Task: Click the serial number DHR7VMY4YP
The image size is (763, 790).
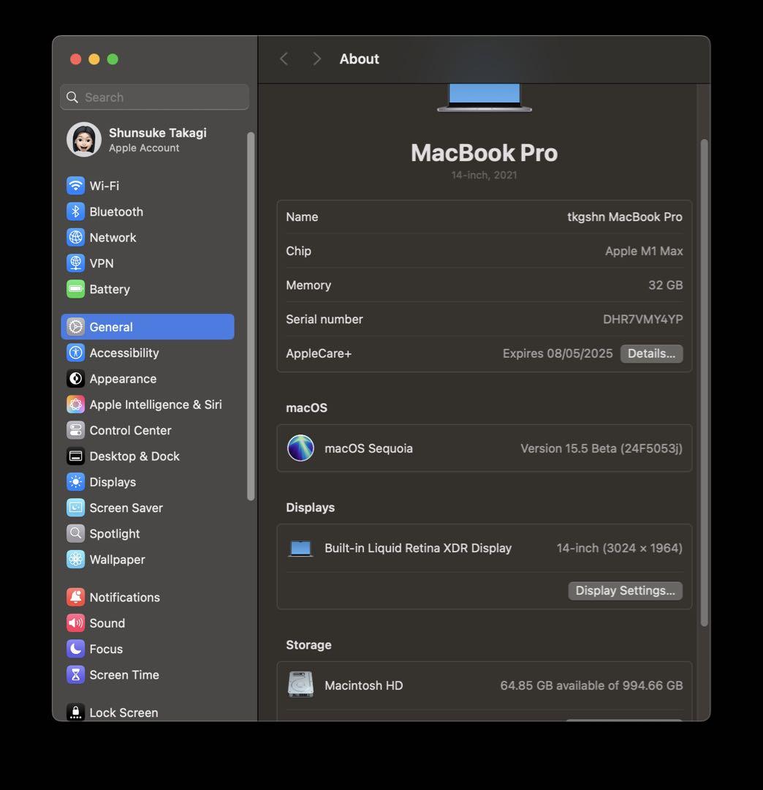Action: pos(642,320)
